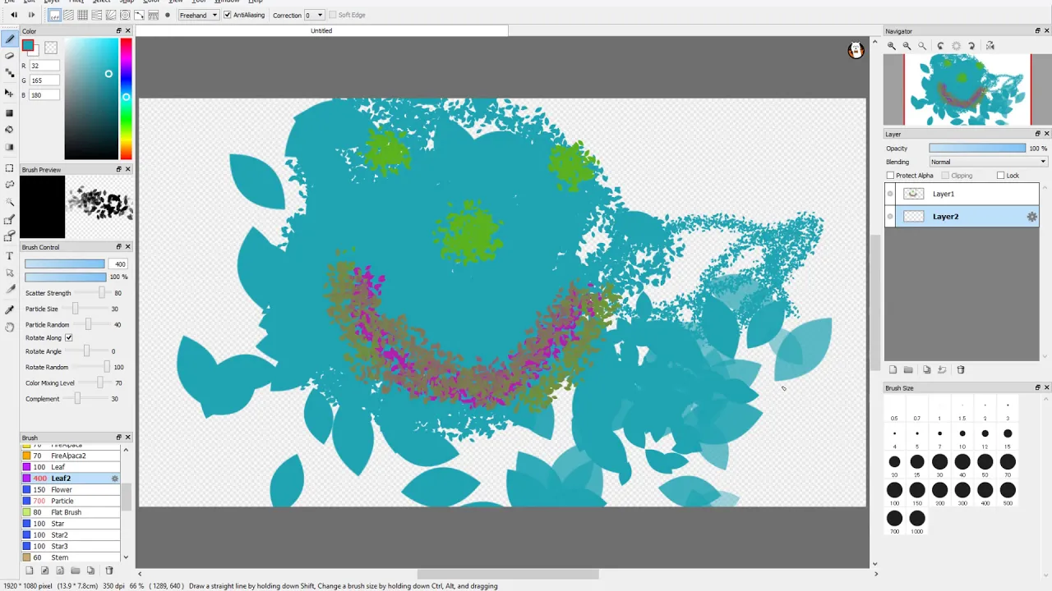
Task: Select the Lasso tool
Action: [10, 185]
